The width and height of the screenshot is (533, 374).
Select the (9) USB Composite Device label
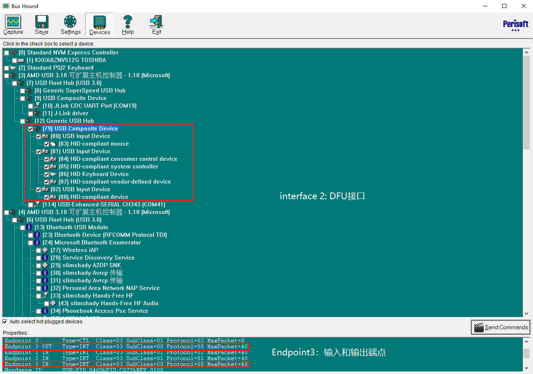click(x=70, y=98)
